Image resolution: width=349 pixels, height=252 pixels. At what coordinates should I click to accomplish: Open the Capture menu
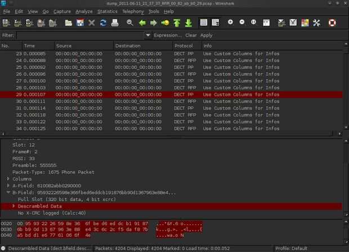(x=62, y=11)
